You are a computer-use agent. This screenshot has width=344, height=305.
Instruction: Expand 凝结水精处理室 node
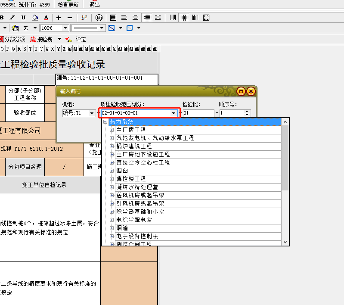click(x=112, y=187)
